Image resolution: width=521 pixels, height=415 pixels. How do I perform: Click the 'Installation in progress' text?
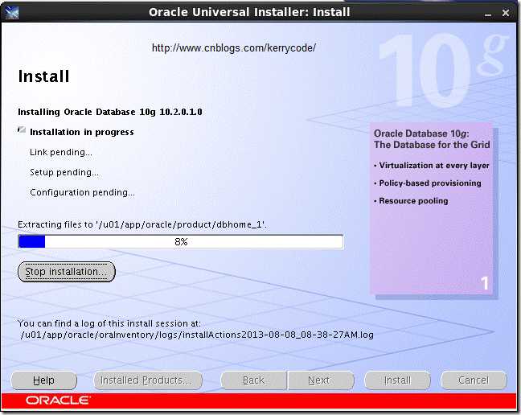coord(82,132)
